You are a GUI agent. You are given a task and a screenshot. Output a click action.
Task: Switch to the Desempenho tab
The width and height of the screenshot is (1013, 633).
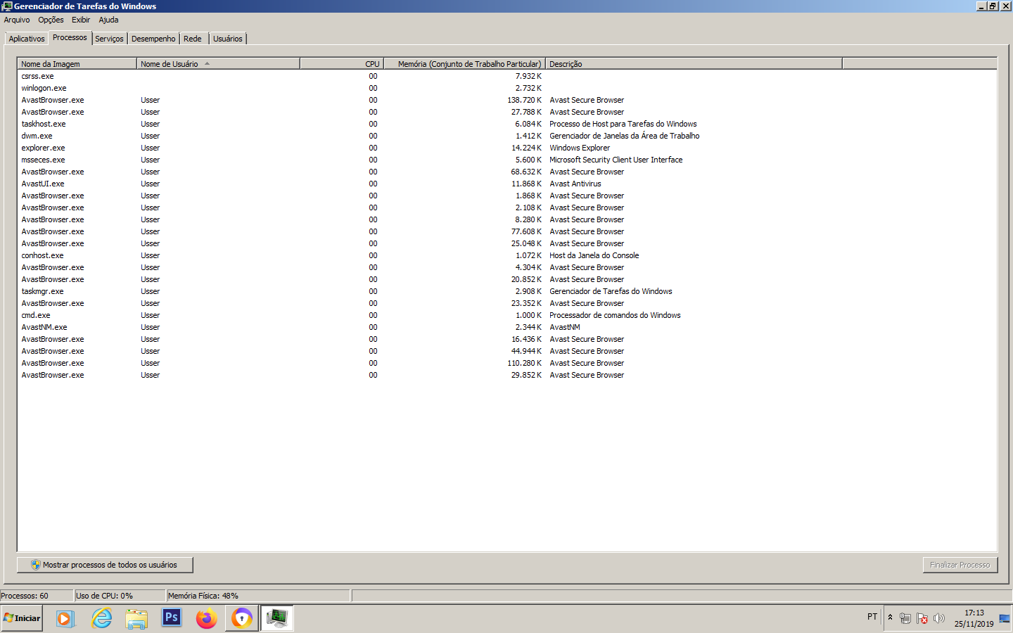153,39
